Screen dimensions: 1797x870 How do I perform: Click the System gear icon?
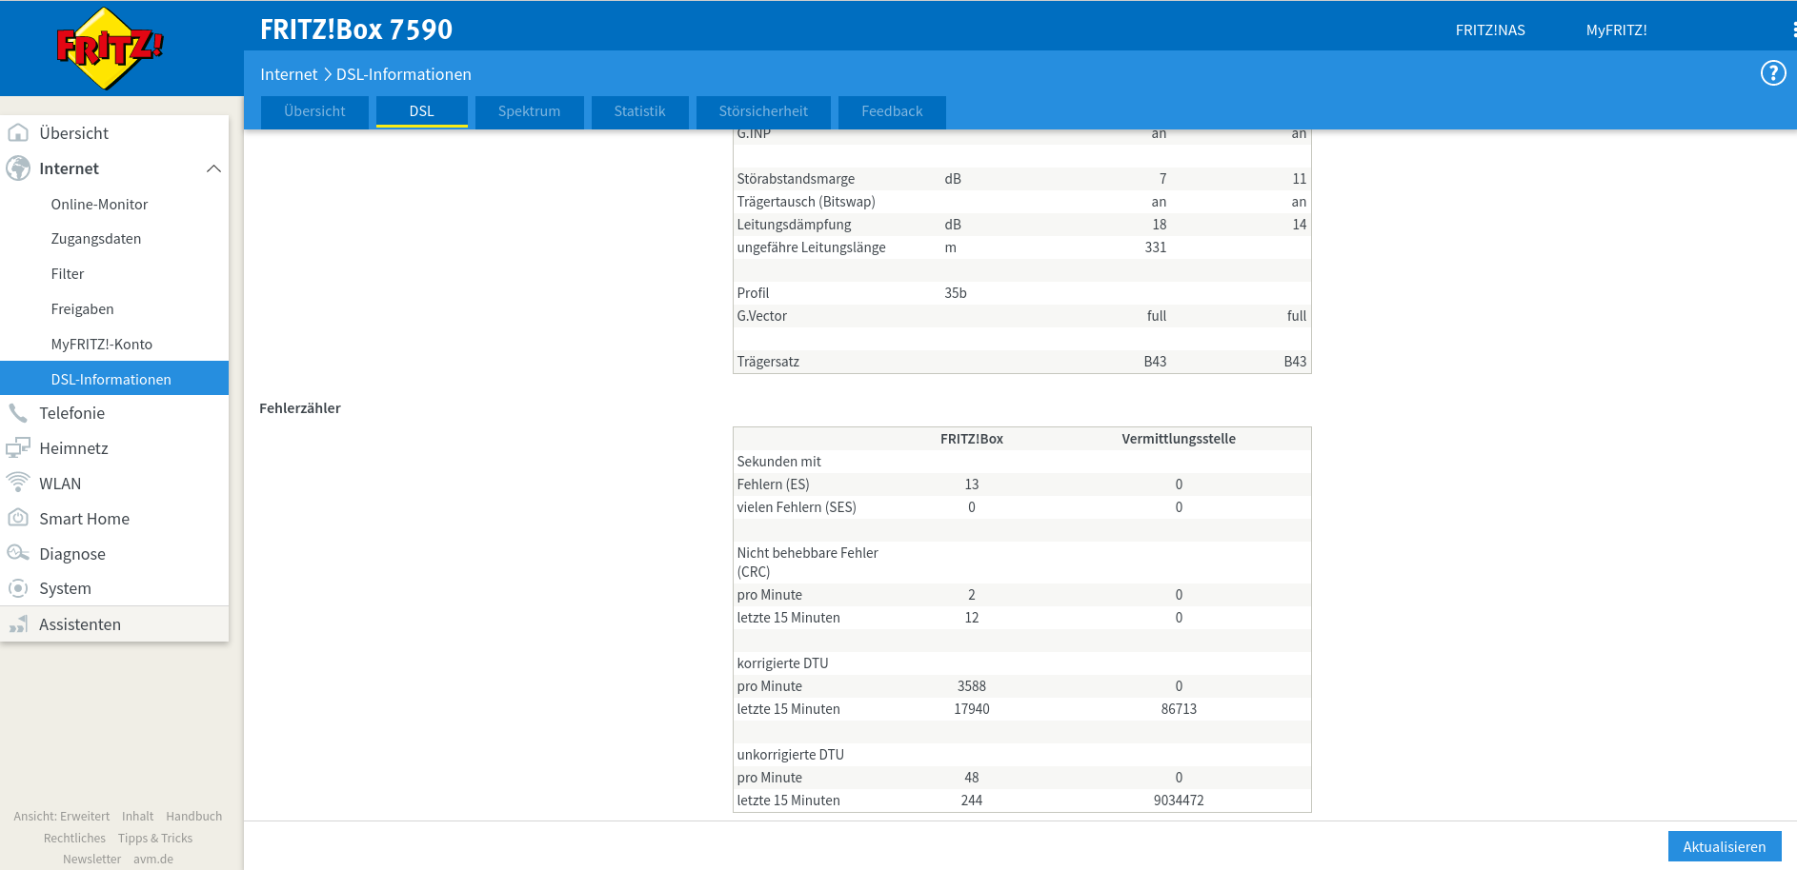click(18, 588)
